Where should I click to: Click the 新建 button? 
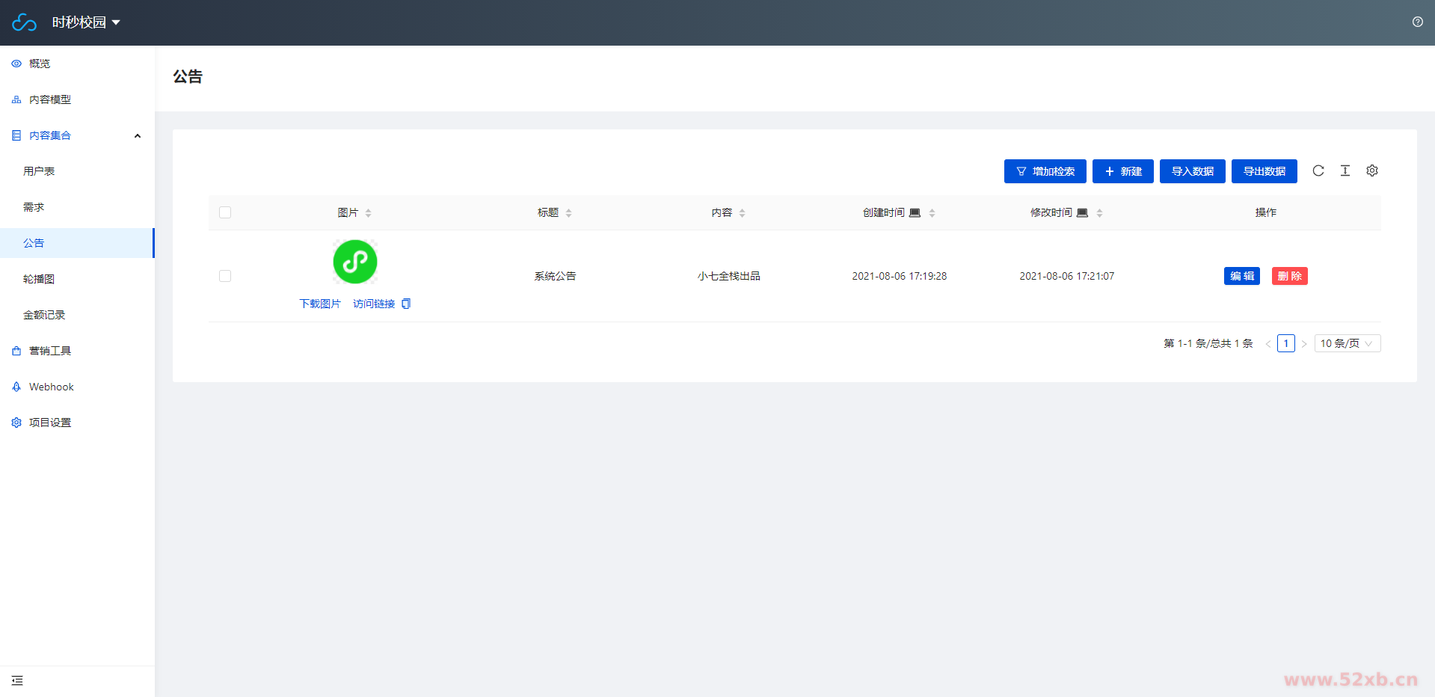coord(1122,171)
